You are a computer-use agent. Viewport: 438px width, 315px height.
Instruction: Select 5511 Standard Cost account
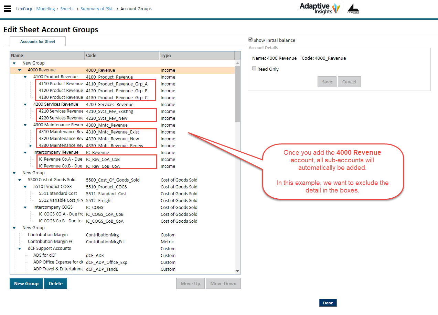tap(122, 194)
